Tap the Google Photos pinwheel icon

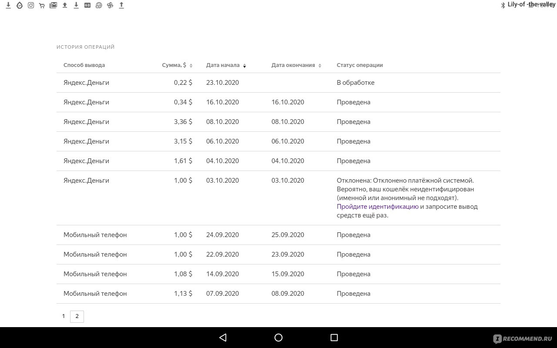[x=110, y=5]
